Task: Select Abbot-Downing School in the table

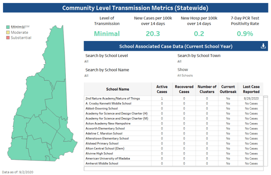Action: (x=102, y=108)
